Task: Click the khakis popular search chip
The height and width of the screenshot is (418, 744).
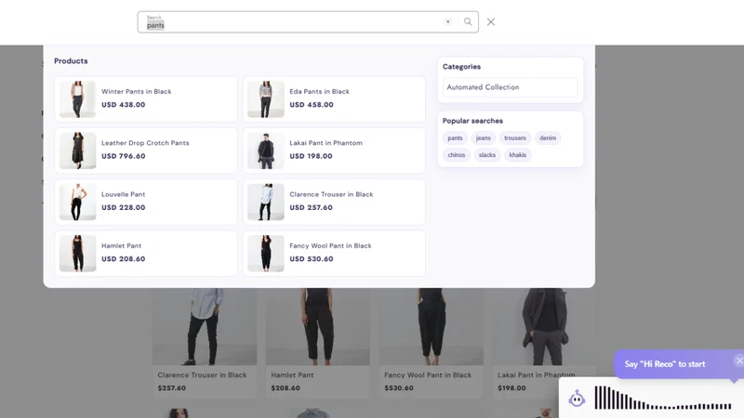Action: (518, 155)
